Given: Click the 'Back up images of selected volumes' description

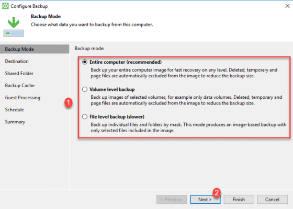Looking at the screenshot, I should (x=186, y=100).
